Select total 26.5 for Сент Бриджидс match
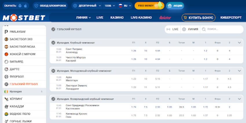The height and width of the screenshot is (123, 246). (x=181, y=107)
